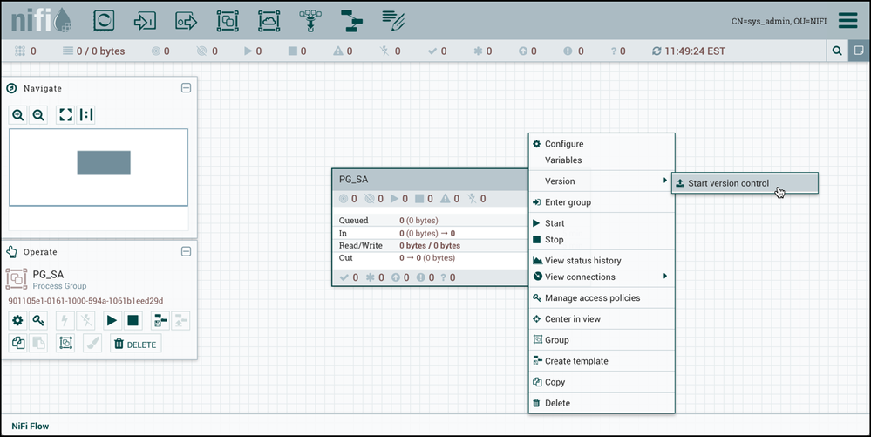The height and width of the screenshot is (437, 871).
Task: Collapse the Operate panel
Action: [186, 251]
